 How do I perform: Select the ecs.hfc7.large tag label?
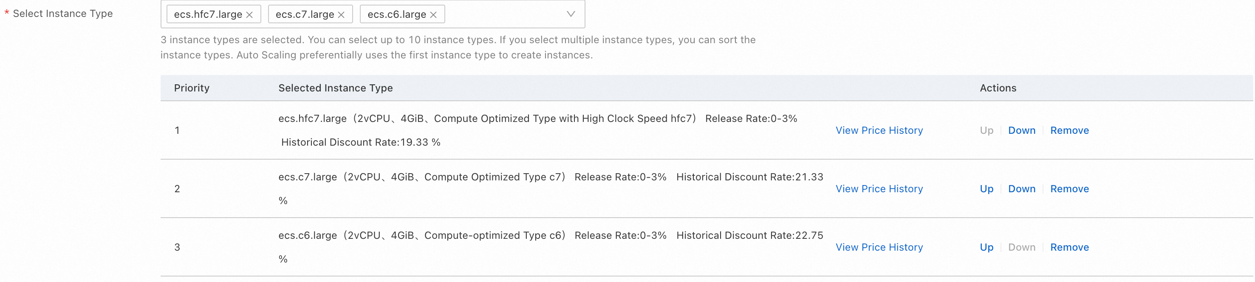coord(208,14)
